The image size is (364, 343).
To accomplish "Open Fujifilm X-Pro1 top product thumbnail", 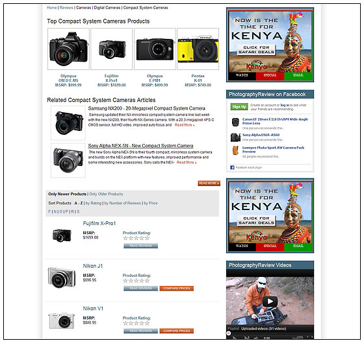I will [112, 49].
